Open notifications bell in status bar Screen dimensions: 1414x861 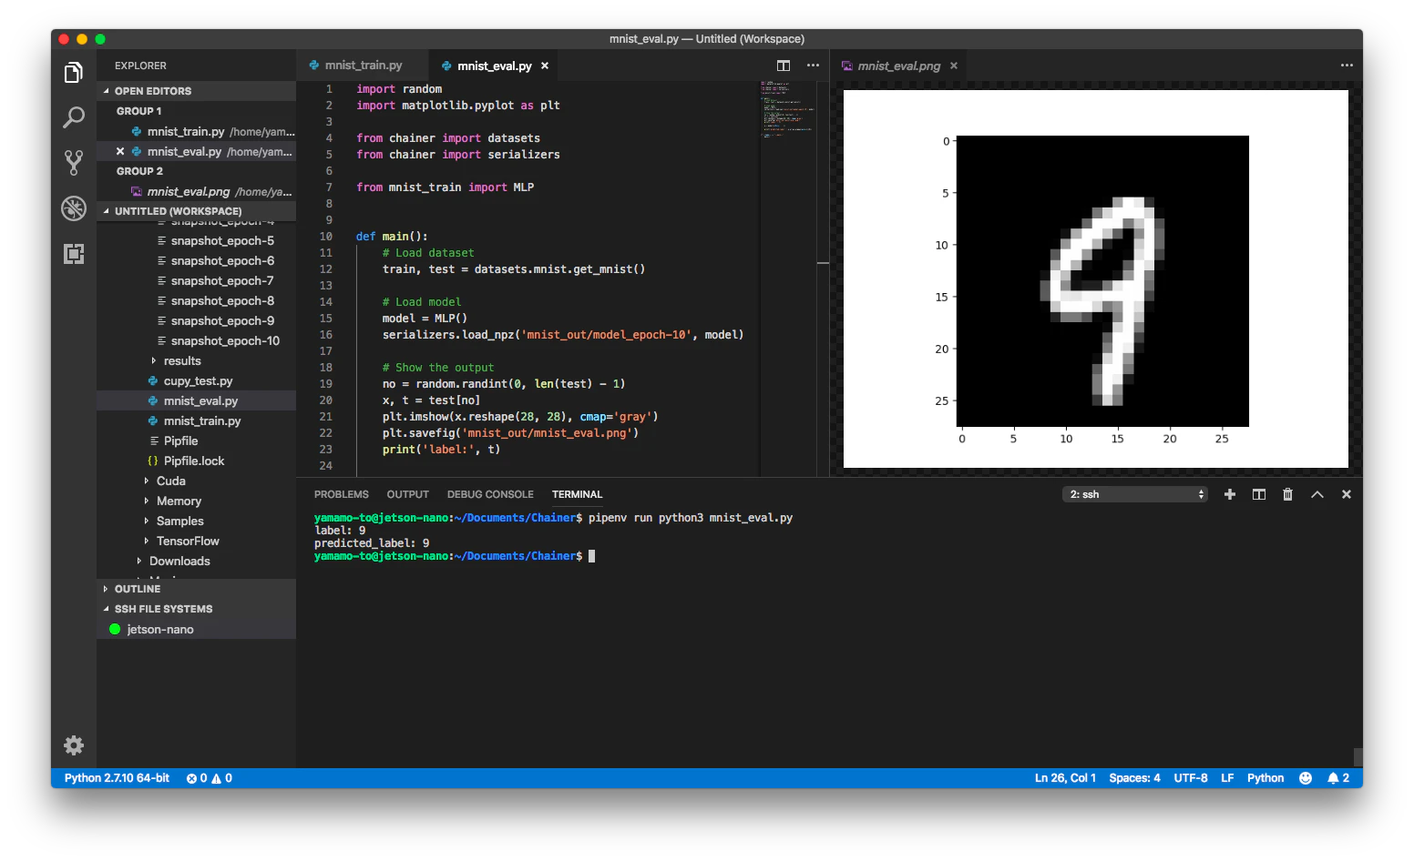1338,778
